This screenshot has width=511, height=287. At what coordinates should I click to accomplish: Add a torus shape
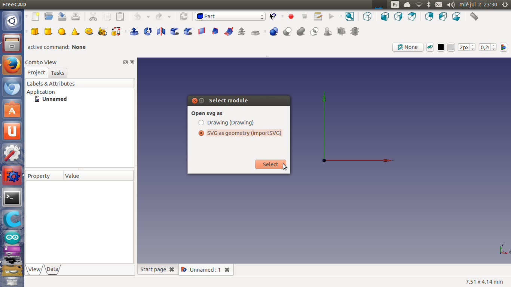tap(89, 32)
